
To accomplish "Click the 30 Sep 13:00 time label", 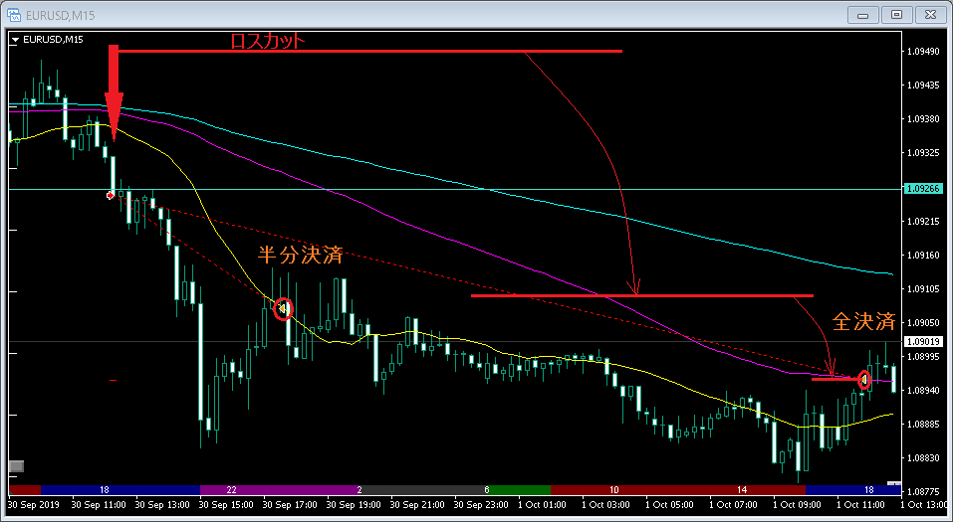I will pos(162,505).
